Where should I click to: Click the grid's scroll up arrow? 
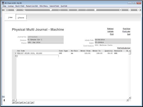pos(130,51)
